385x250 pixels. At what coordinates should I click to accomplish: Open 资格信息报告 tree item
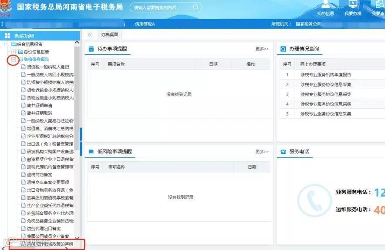pyautogui.click(x=36, y=59)
